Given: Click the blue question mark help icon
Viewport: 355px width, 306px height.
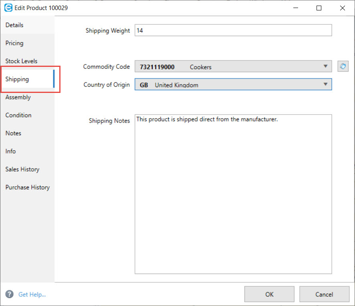Looking at the screenshot, I should coord(10,294).
